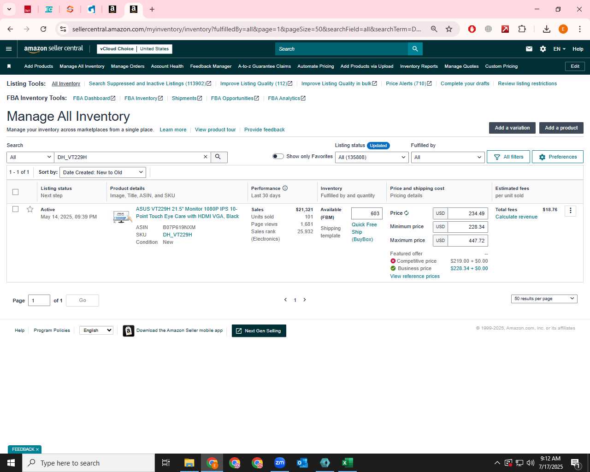Screen dimensions: 590x472
Task: Open the All filters button
Action: pyautogui.click(x=508, y=157)
